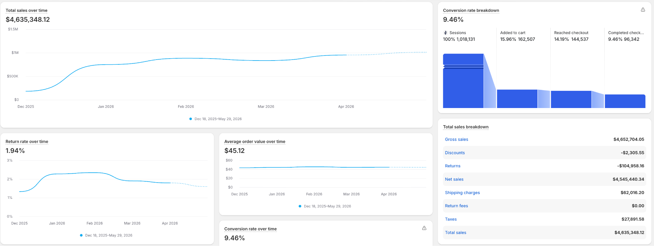This screenshot has width=654, height=246.
Task: Open Total sales breakdown title
Action: tap(466, 127)
